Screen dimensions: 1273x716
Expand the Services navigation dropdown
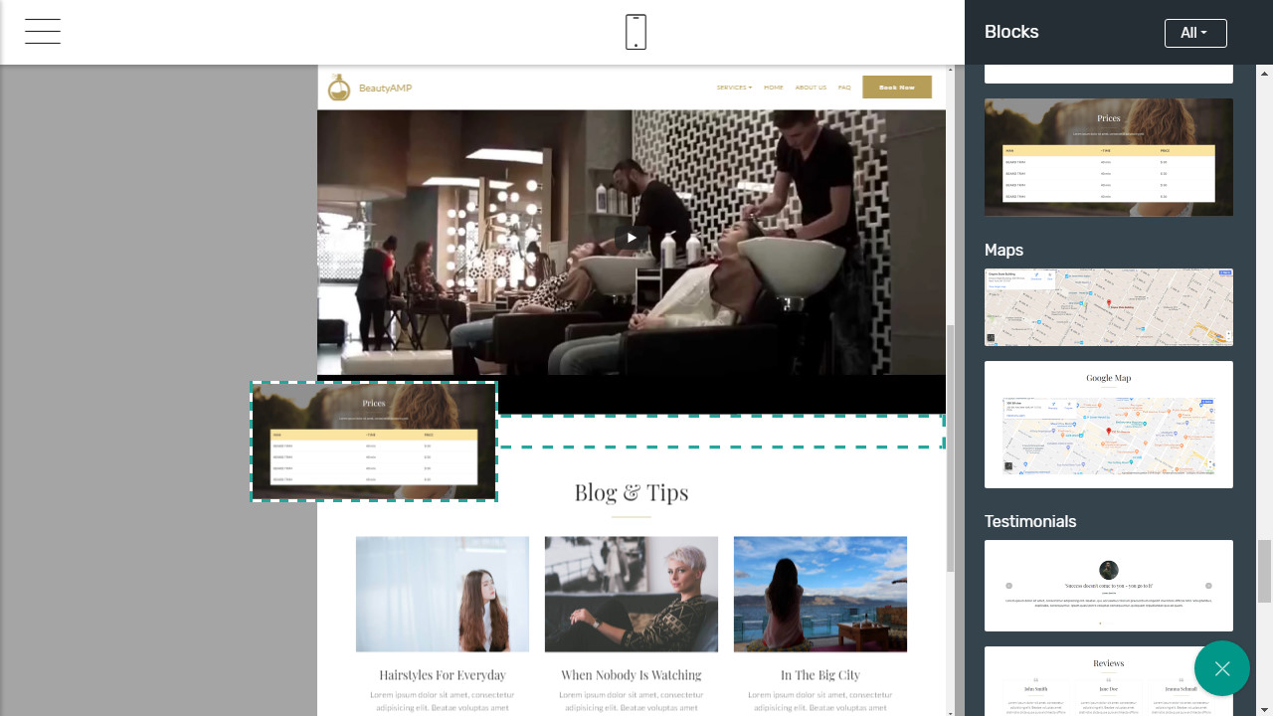click(734, 88)
